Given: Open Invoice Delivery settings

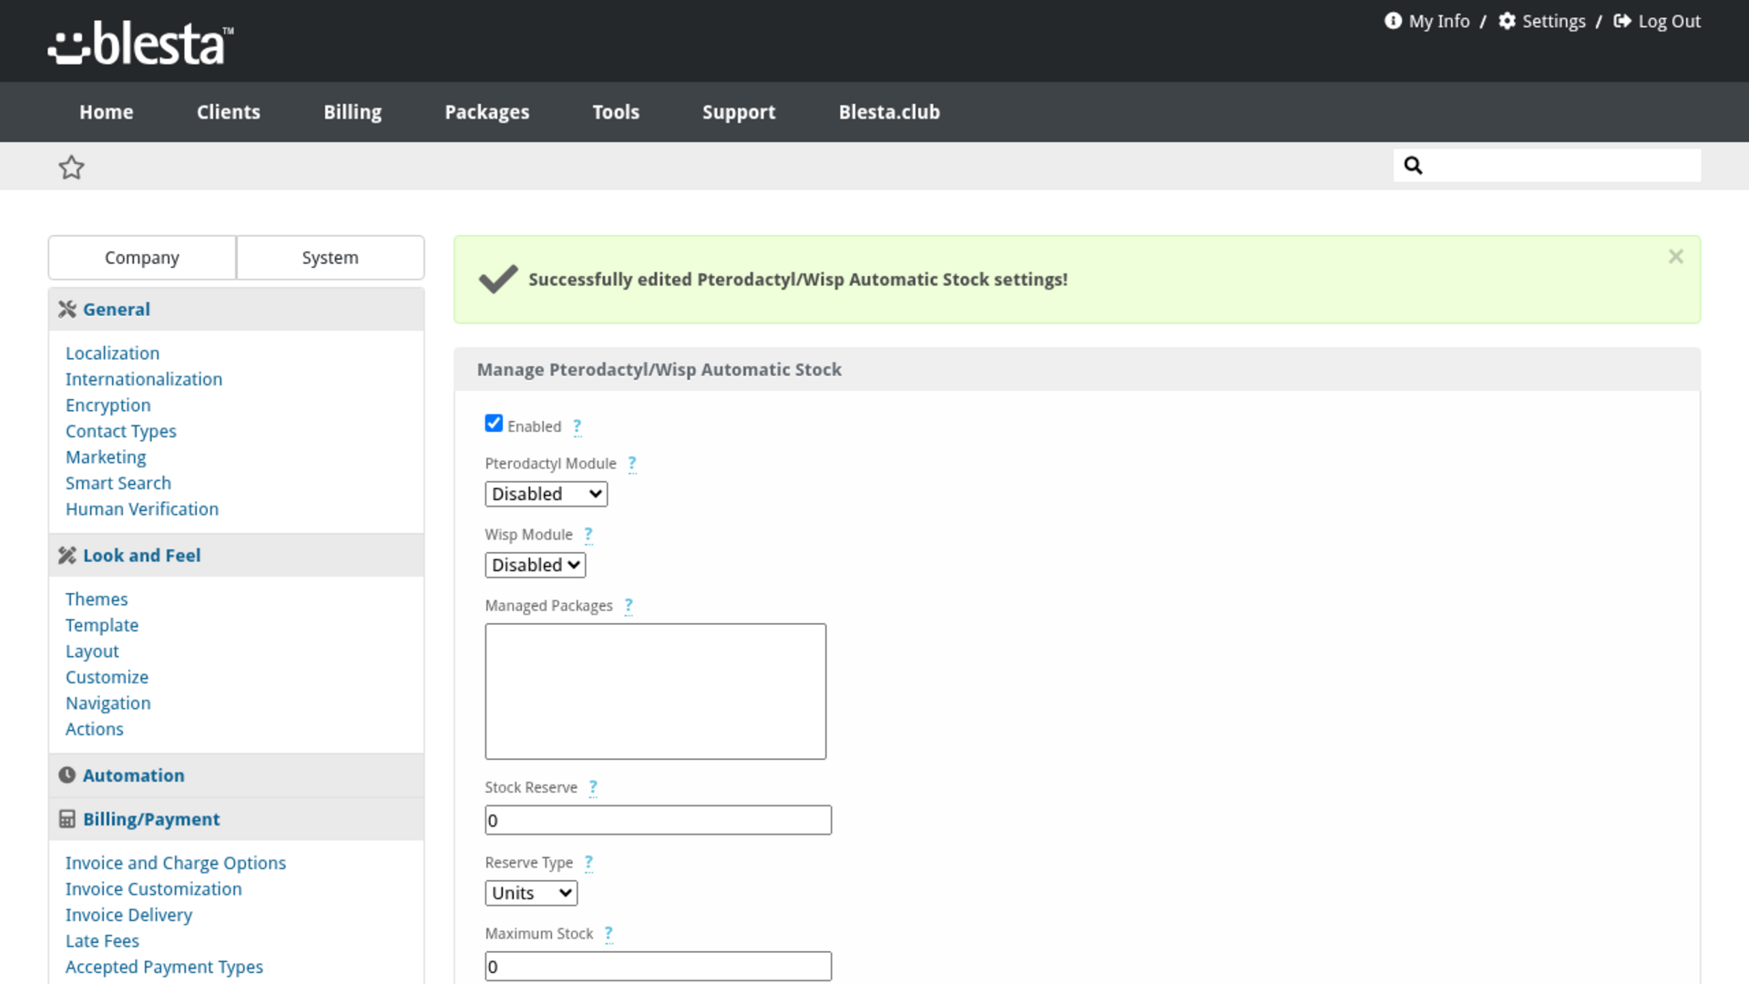Looking at the screenshot, I should click(x=129, y=915).
